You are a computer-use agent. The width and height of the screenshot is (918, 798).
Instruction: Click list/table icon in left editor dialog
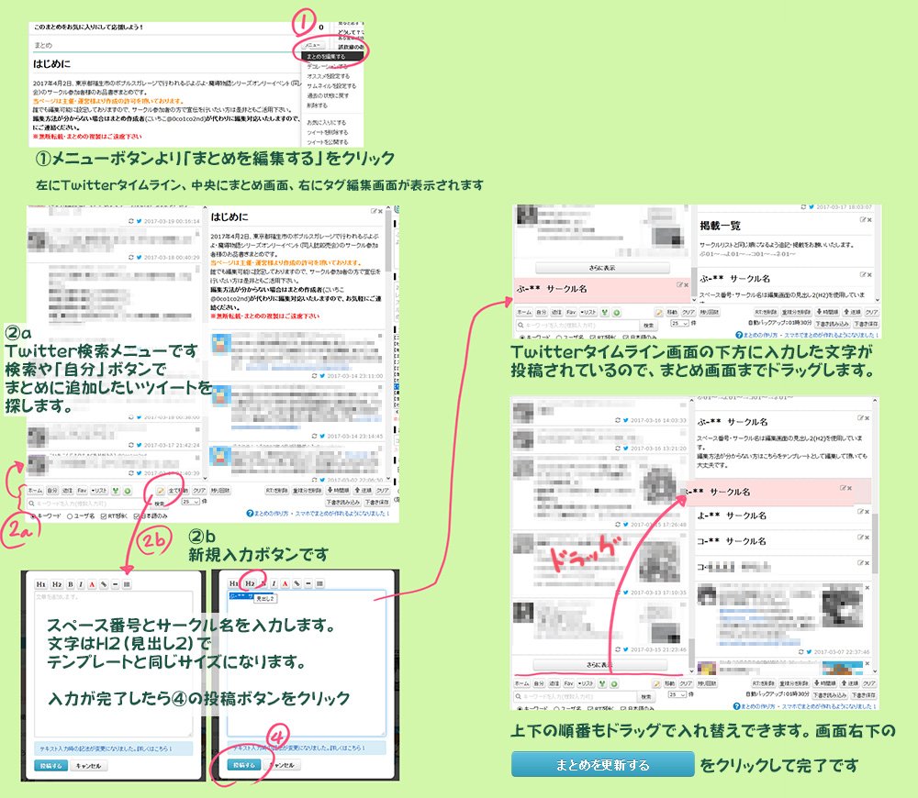127,584
